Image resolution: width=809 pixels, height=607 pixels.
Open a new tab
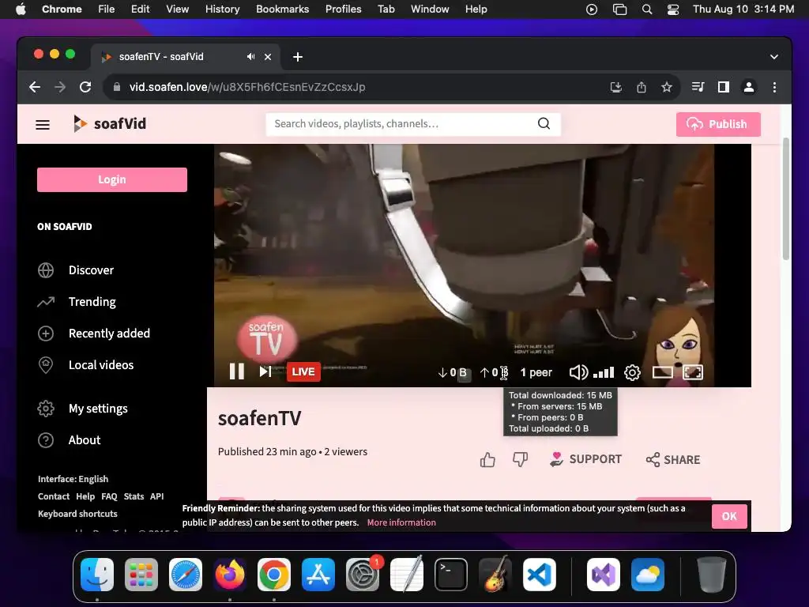(298, 57)
